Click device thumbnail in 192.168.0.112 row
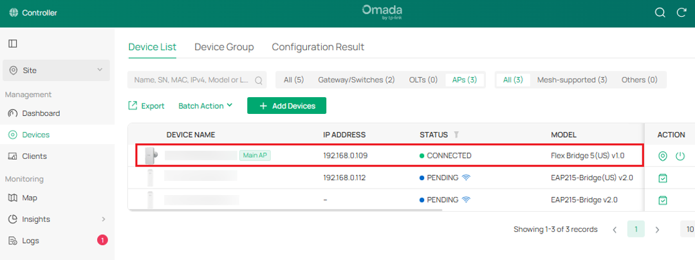Image resolution: width=695 pixels, height=260 pixels. point(151,178)
